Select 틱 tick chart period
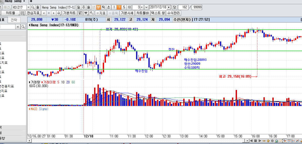This screenshot has height=144, width=302. tap(104, 7)
